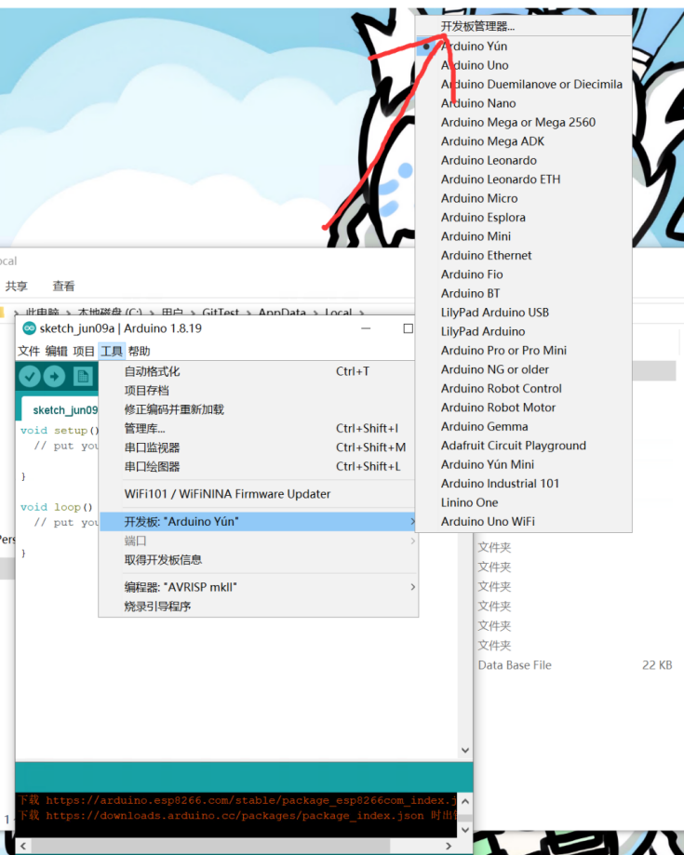Pick Arduino Mega or Mega 2560

pyautogui.click(x=524, y=123)
